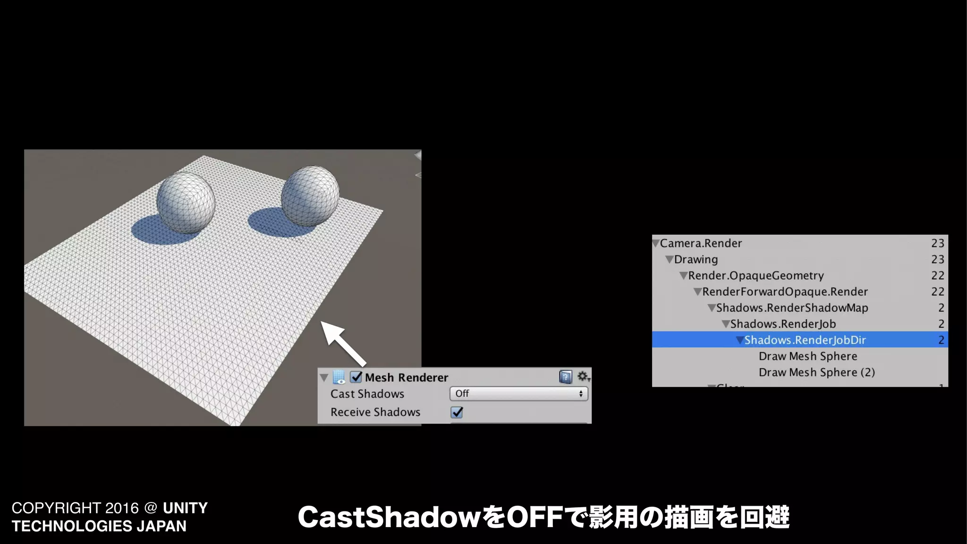
Task: Collapse Shadows.RenderJob triangle
Action: (x=726, y=324)
